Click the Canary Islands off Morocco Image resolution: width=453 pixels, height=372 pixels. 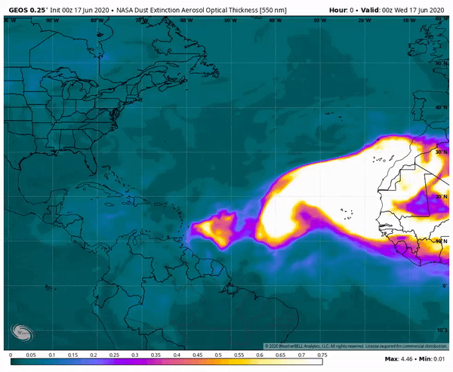pos(384,159)
